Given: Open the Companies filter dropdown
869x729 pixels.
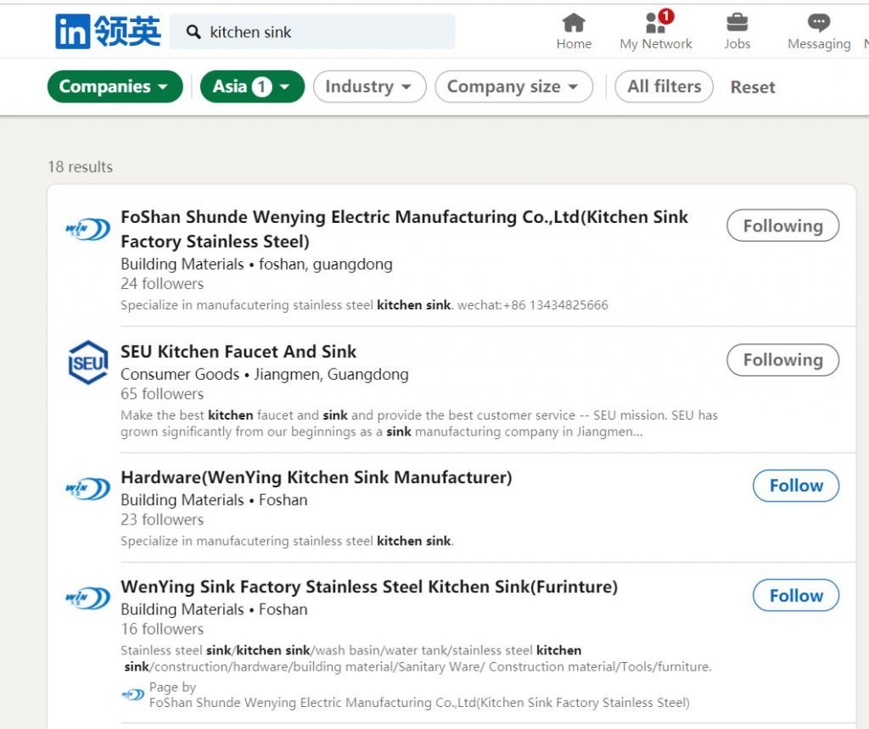Looking at the screenshot, I should click(115, 86).
